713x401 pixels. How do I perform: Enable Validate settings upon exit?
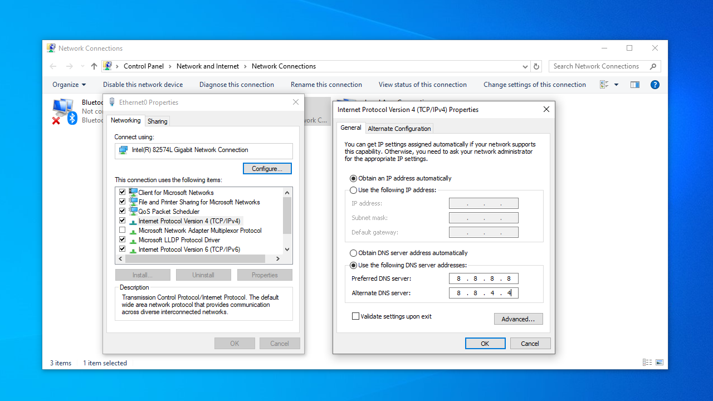pos(356,316)
